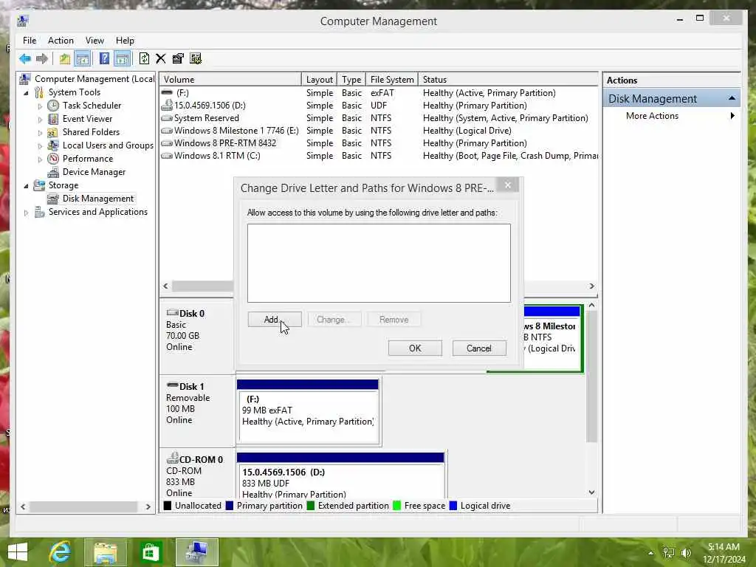The width and height of the screenshot is (756, 567).
Task: Select the 15.0.4569.1506 (D:) volume row
Action: pos(379,106)
